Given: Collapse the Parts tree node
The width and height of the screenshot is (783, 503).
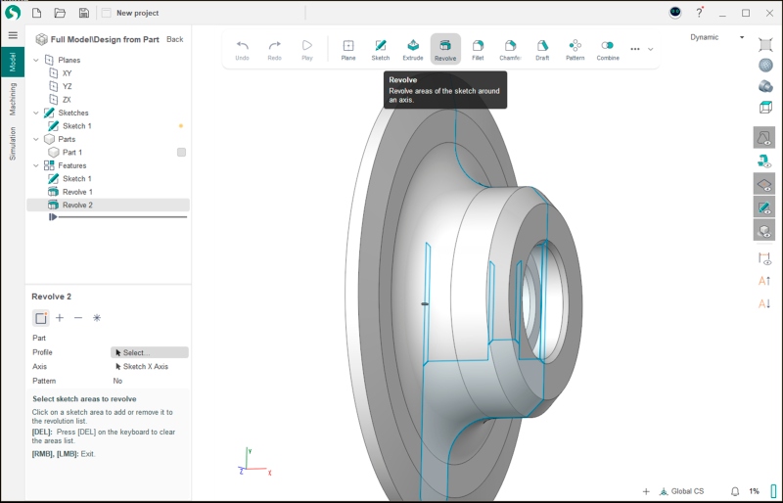Looking at the screenshot, I should pyautogui.click(x=36, y=139).
